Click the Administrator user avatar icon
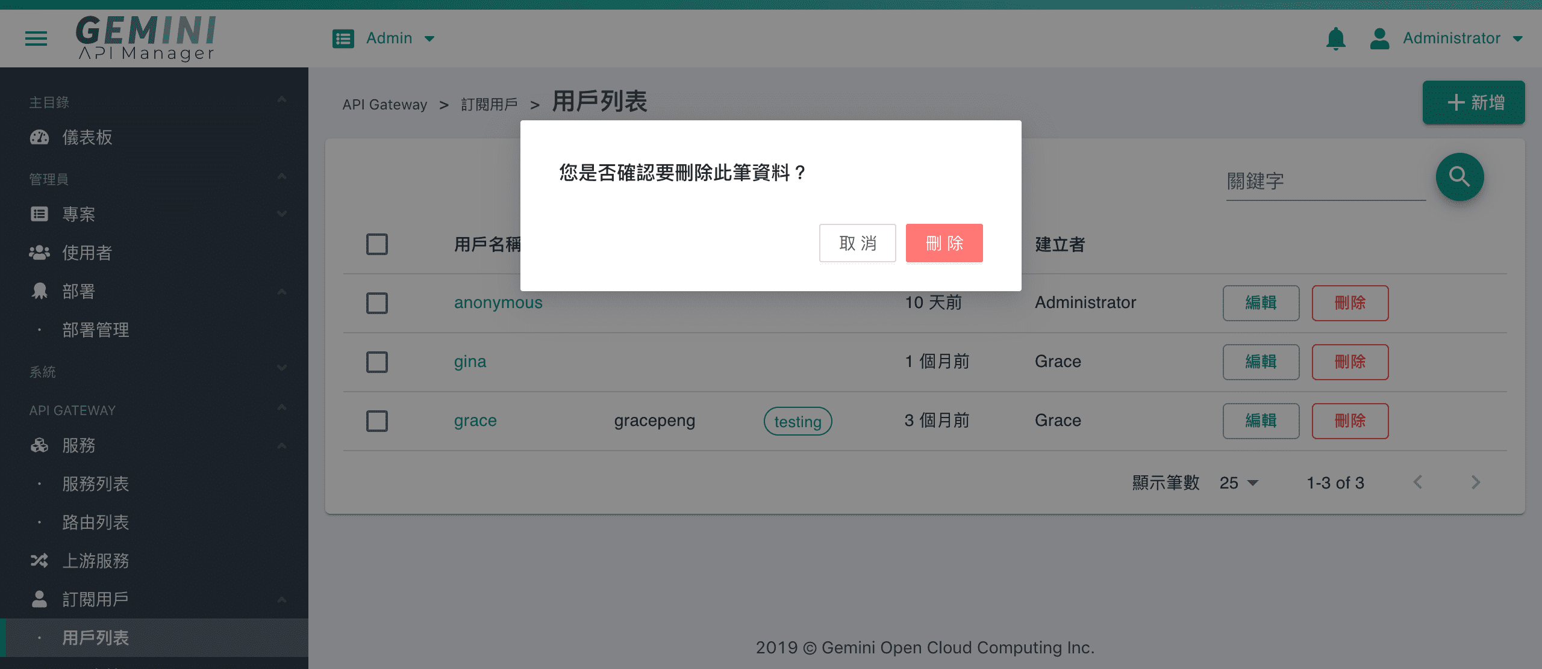 [x=1379, y=39]
